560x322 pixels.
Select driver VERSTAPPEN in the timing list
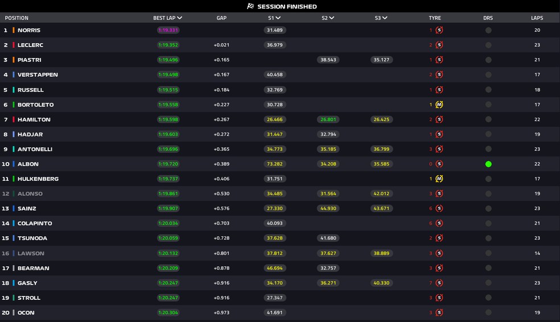pos(38,75)
